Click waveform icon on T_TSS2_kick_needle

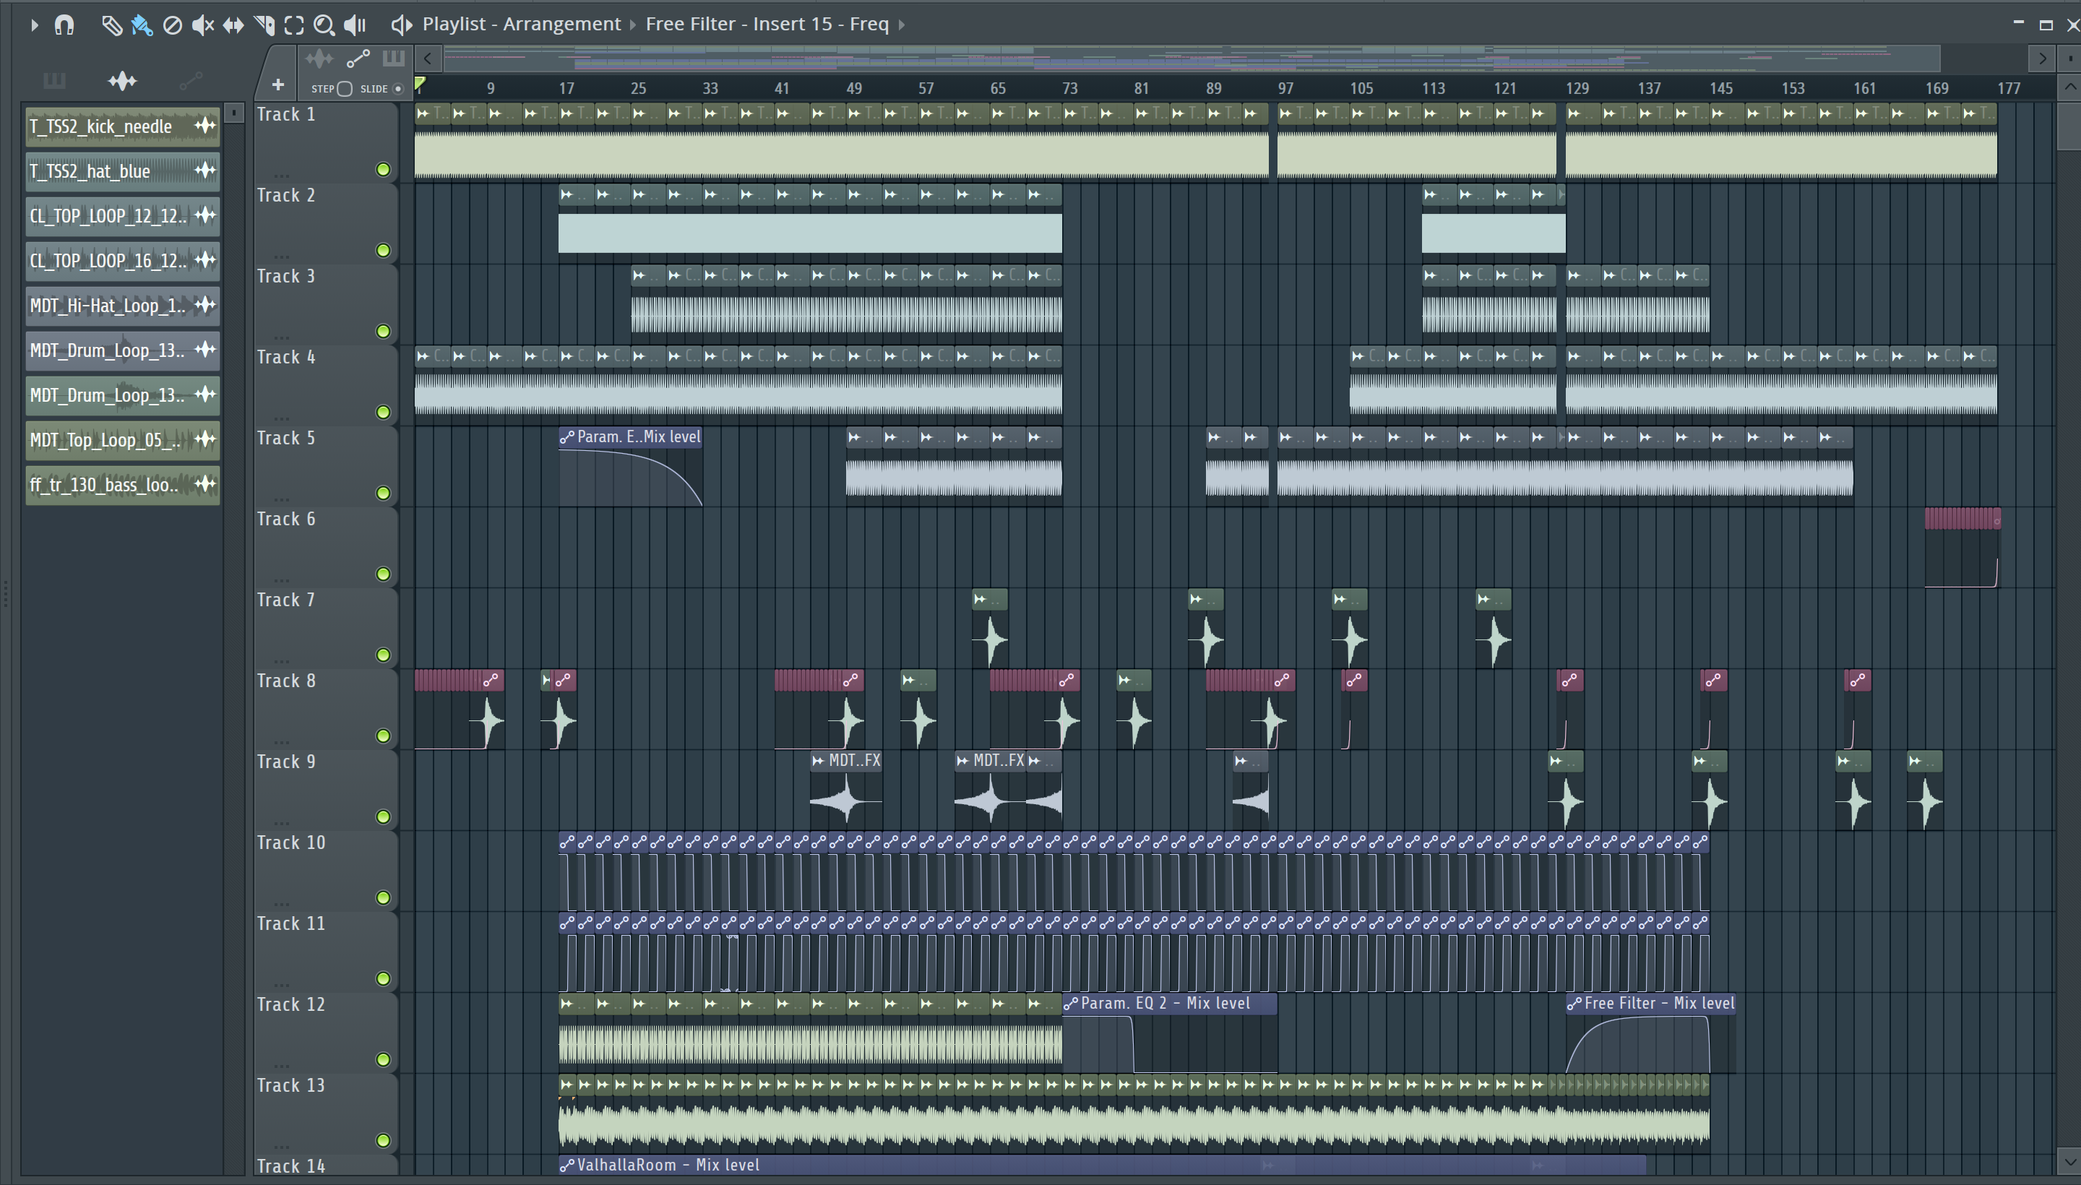205,125
